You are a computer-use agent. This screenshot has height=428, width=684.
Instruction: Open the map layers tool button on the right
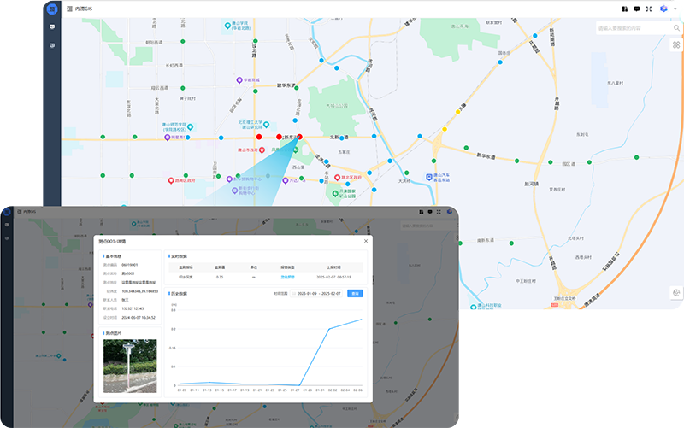pos(676,44)
